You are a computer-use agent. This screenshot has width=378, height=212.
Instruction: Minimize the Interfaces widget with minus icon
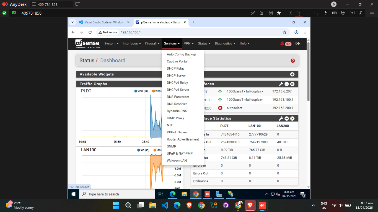(x=287, y=84)
